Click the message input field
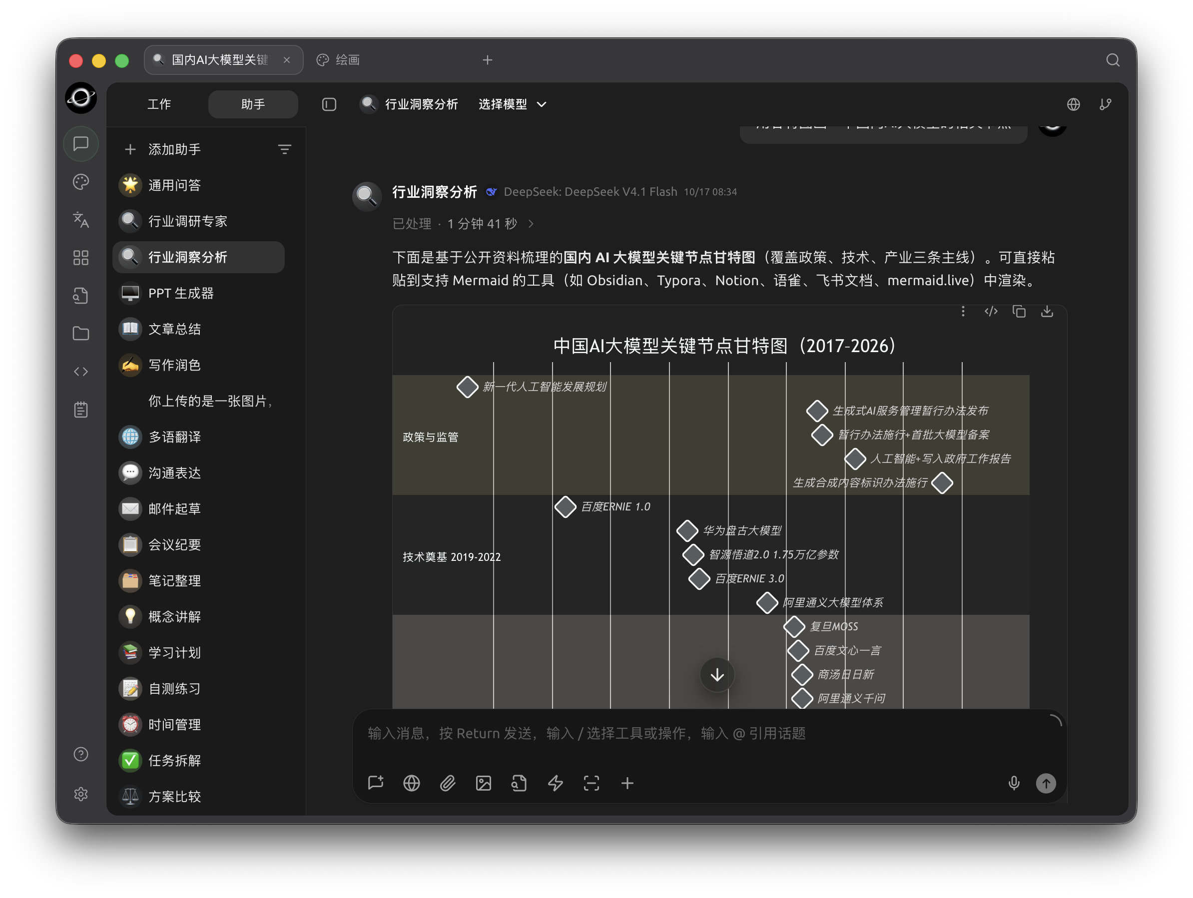 [709, 734]
